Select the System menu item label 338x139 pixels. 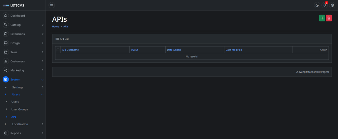[x=16, y=80]
